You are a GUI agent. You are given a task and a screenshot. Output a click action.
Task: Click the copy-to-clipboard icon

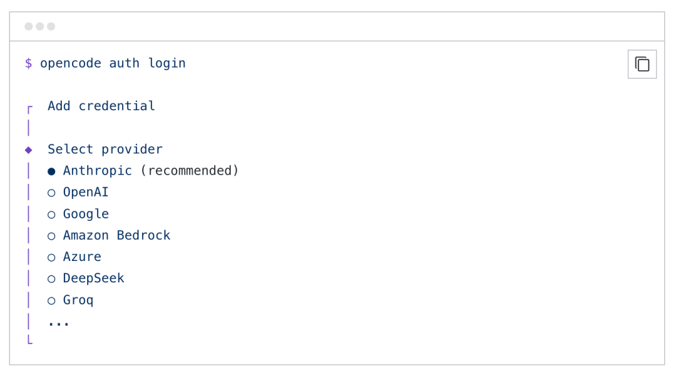(642, 64)
